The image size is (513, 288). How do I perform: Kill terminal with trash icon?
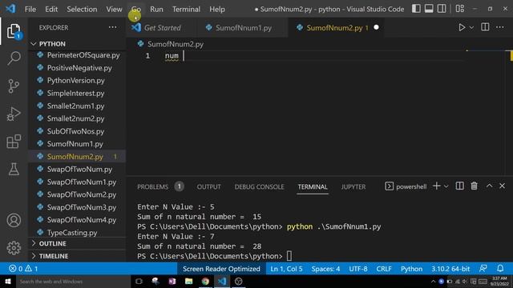[474, 186]
